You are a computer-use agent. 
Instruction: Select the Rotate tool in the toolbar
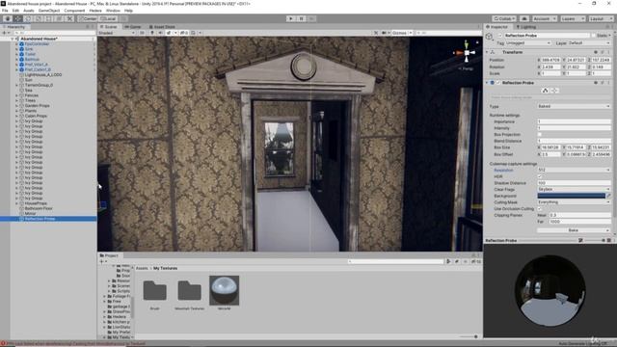[x=28, y=18]
